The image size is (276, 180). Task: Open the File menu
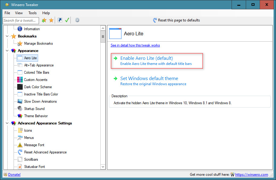click(7, 13)
